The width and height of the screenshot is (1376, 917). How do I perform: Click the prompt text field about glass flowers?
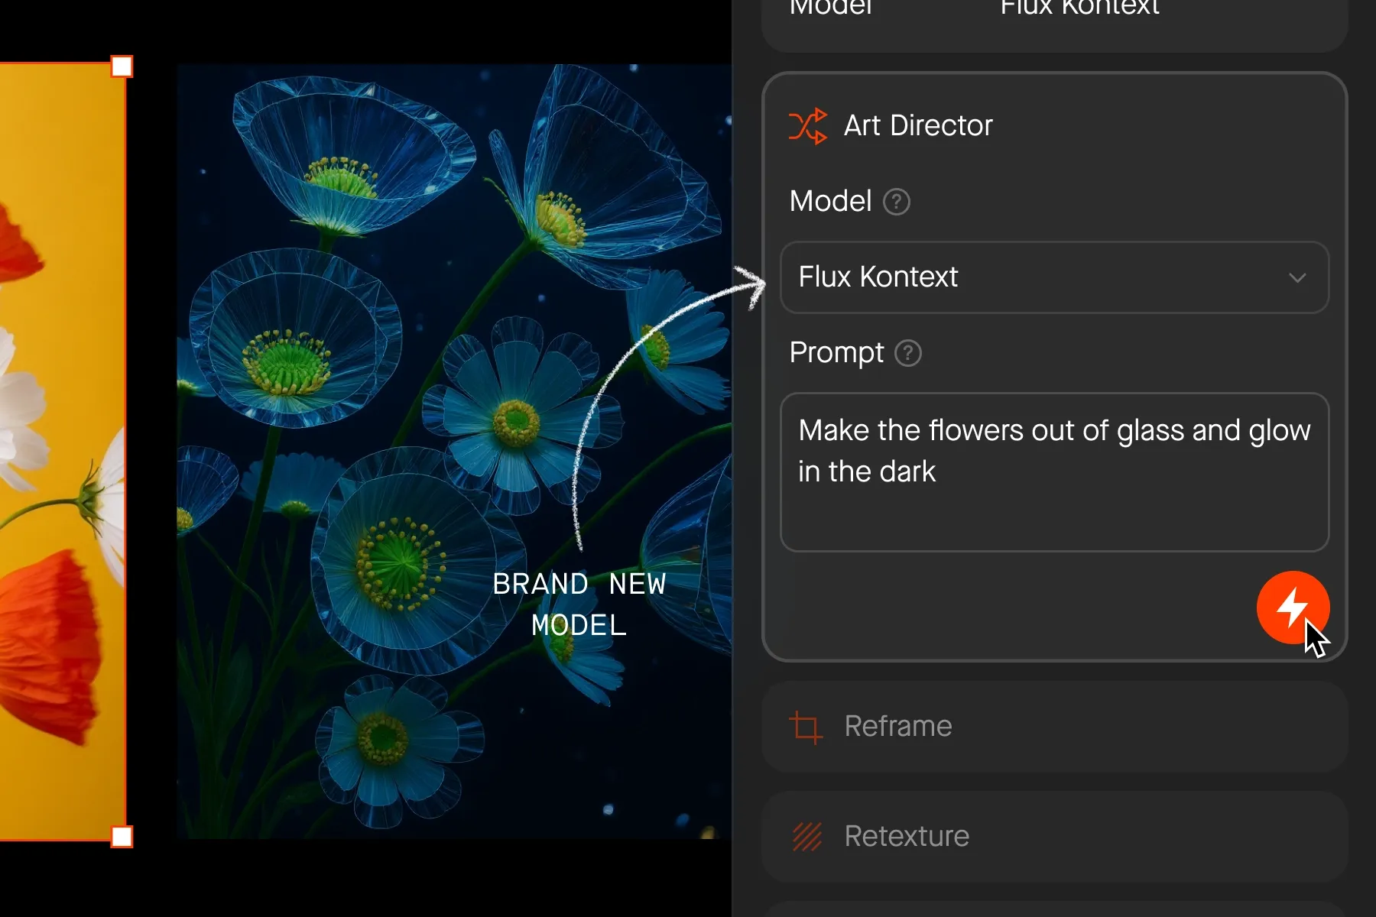coord(1054,472)
